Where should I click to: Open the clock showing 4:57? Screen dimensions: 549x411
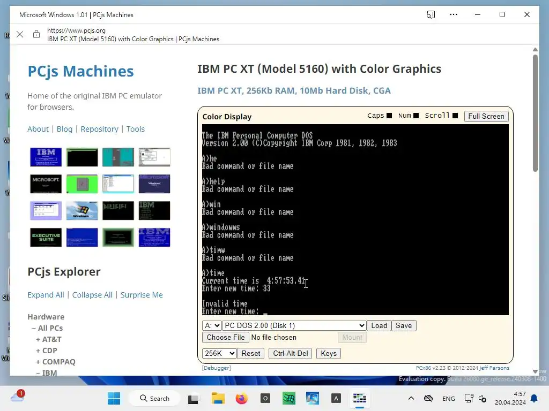510,398
